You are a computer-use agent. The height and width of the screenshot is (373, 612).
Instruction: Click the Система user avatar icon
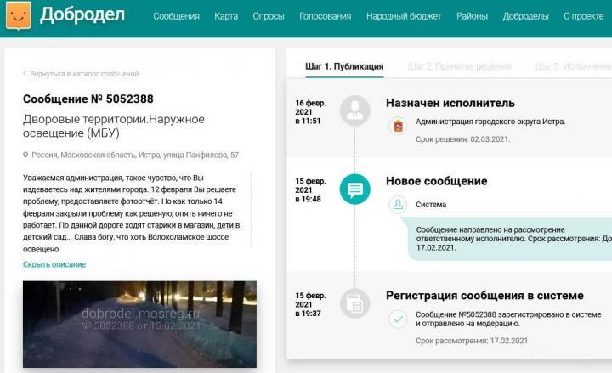coord(397,205)
